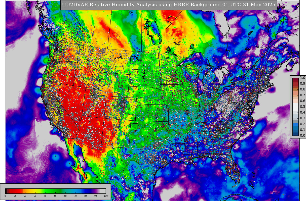Click the '0.7' label on the right legend

(302, 95)
